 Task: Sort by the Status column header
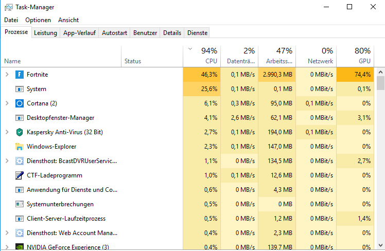point(152,57)
